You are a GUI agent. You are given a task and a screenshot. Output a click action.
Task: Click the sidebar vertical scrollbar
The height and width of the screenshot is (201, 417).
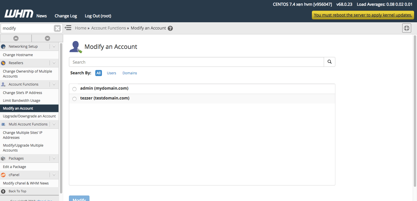[61, 118]
